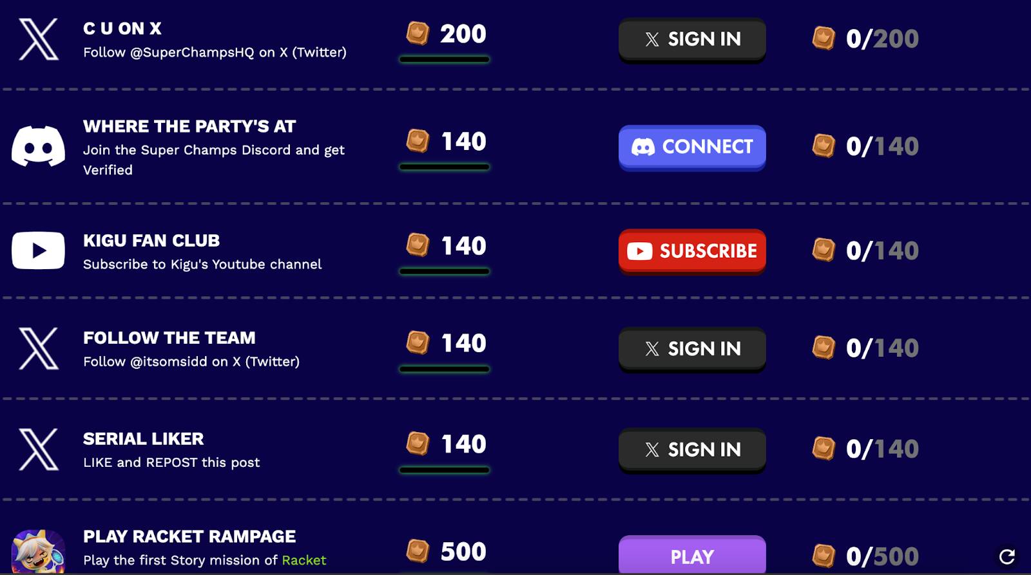Open the green Racket link in the description
Screen dimensions: 1031x575
[304, 560]
